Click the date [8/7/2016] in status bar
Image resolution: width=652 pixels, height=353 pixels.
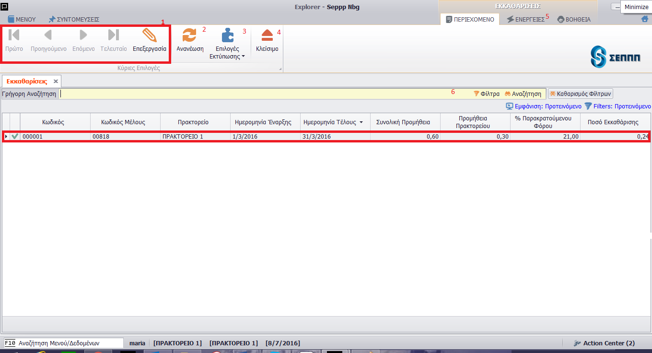282,343
